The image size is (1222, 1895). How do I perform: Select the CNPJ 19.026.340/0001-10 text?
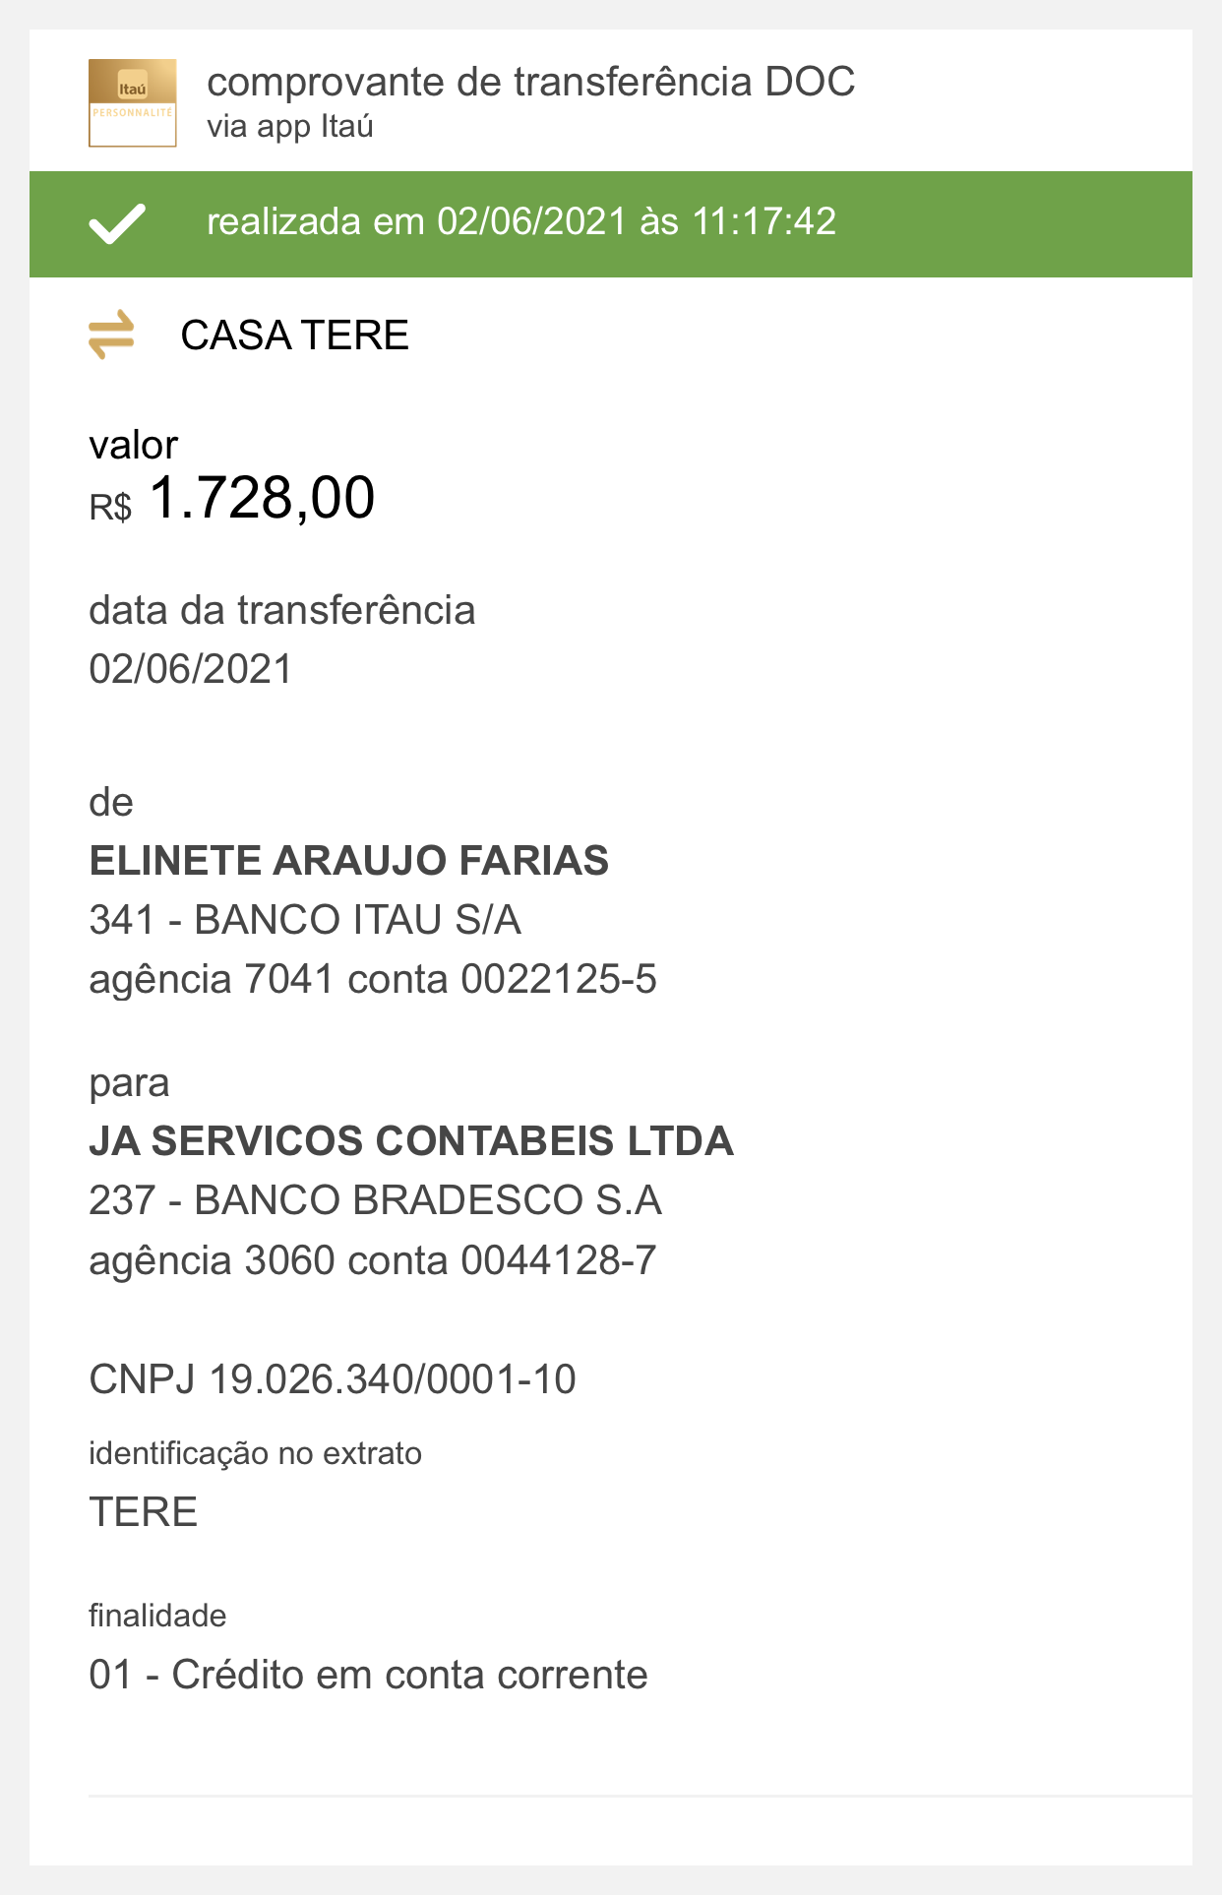333,1379
